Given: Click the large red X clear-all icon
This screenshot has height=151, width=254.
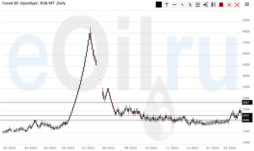Looking at the screenshot, I should (x=237, y=5).
